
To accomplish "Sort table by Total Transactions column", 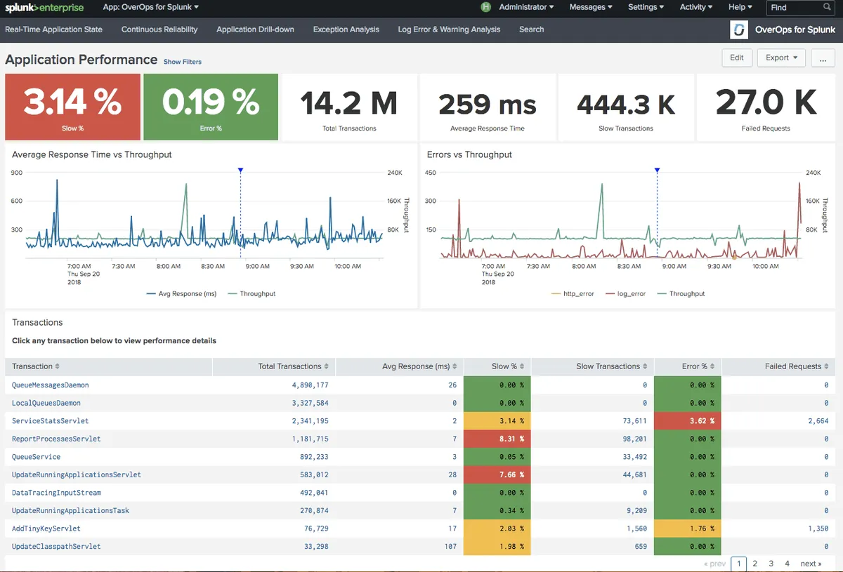I will (290, 366).
